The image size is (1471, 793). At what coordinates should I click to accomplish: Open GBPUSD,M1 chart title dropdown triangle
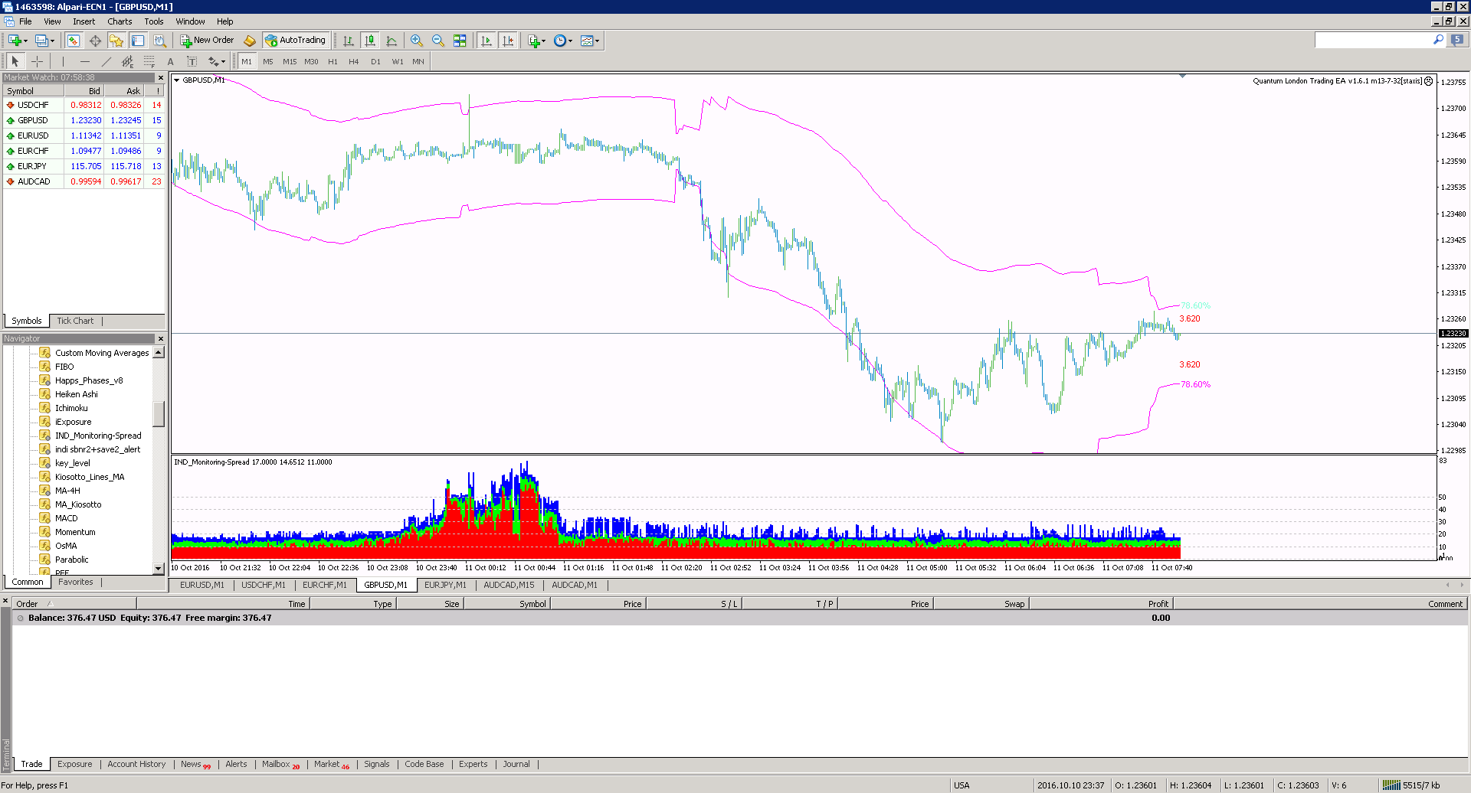click(x=177, y=80)
